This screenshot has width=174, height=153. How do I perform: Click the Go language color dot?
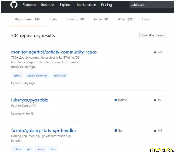(x=116, y=130)
